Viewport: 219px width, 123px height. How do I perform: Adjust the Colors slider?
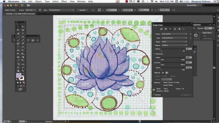tap(173, 49)
